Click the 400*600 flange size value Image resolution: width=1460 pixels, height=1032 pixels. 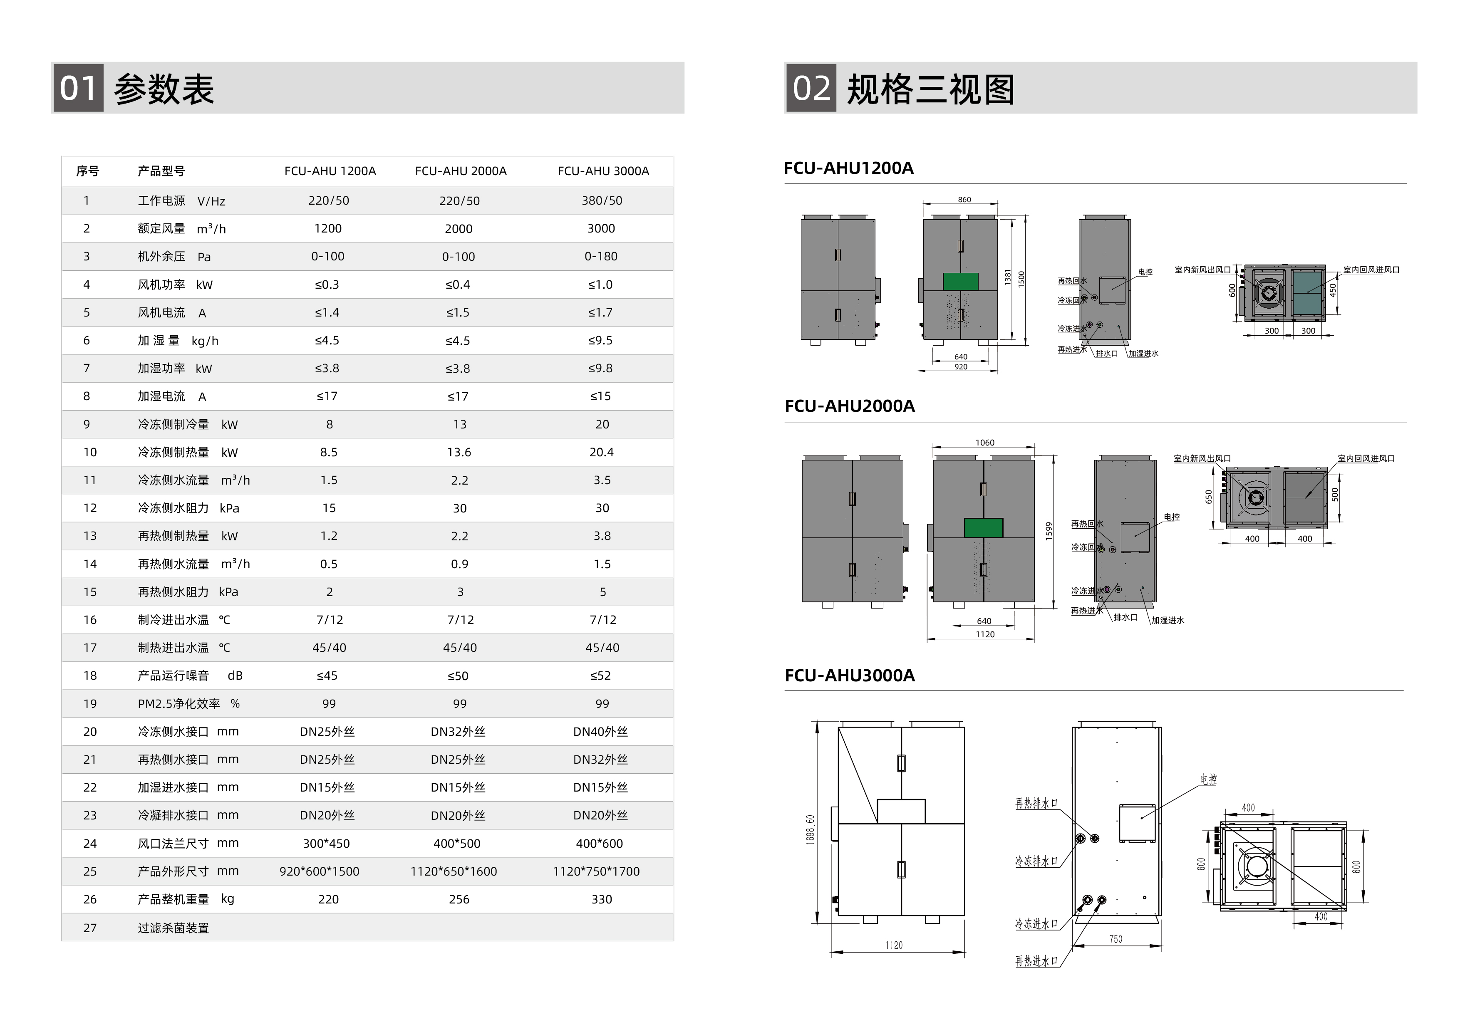(600, 844)
